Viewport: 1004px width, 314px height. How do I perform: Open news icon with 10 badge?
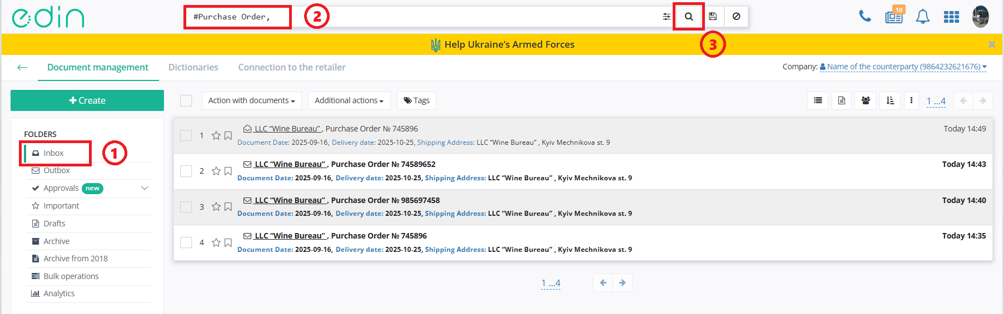[x=894, y=16]
